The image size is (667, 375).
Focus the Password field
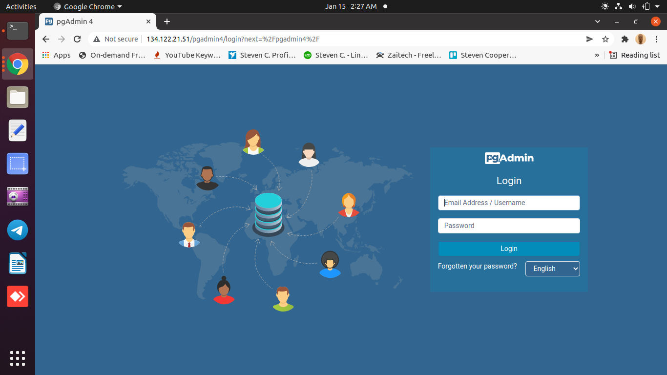pos(509,226)
